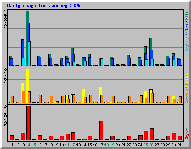
Task: Click the tallest red KBytes bar for day 4
Action: tap(28, 123)
